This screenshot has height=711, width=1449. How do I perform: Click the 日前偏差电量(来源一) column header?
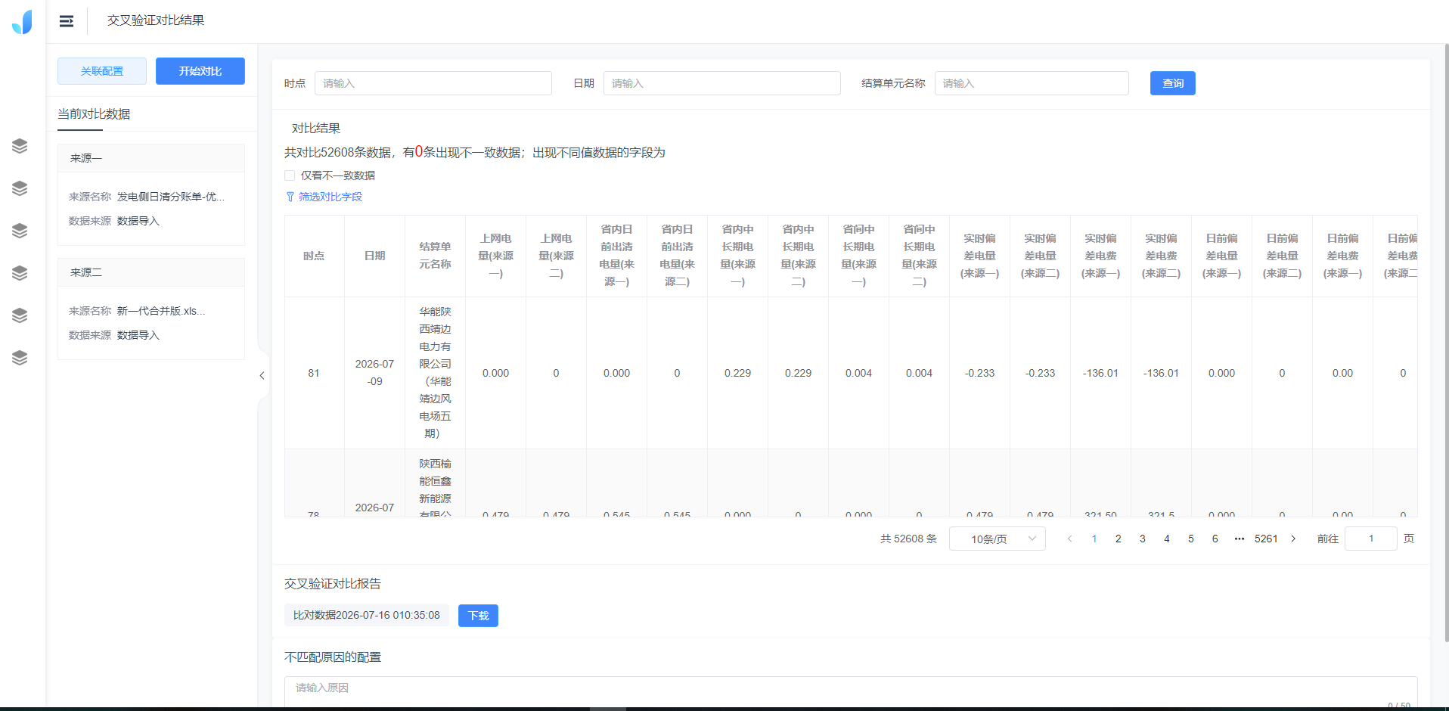[1221, 256]
